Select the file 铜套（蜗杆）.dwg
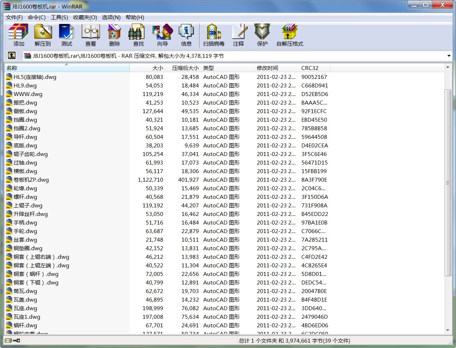The image size is (456, 348). (x=36, y=274)
